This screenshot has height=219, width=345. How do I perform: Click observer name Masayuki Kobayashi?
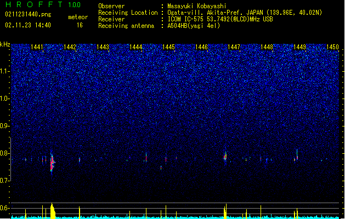197,6
